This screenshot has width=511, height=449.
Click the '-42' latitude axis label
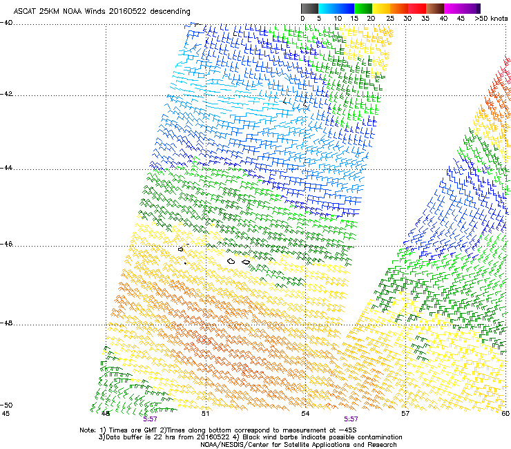(x=6, y=94)
